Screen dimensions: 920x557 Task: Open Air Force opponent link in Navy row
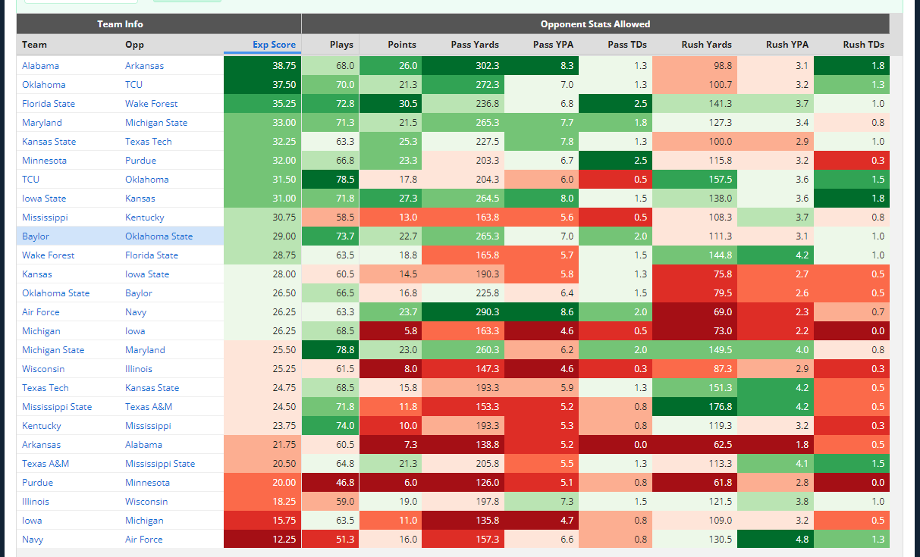pyautogui.click(x=144, y=540)
